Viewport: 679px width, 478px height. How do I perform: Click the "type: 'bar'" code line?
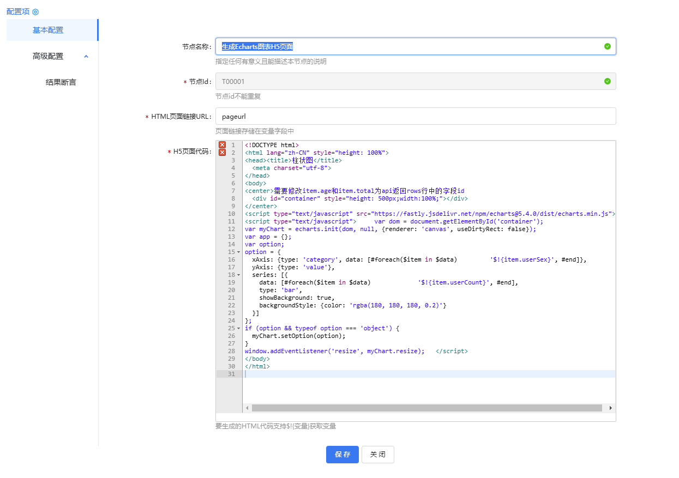[281, 290]
